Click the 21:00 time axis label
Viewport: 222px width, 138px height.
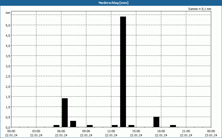point(186,131)
